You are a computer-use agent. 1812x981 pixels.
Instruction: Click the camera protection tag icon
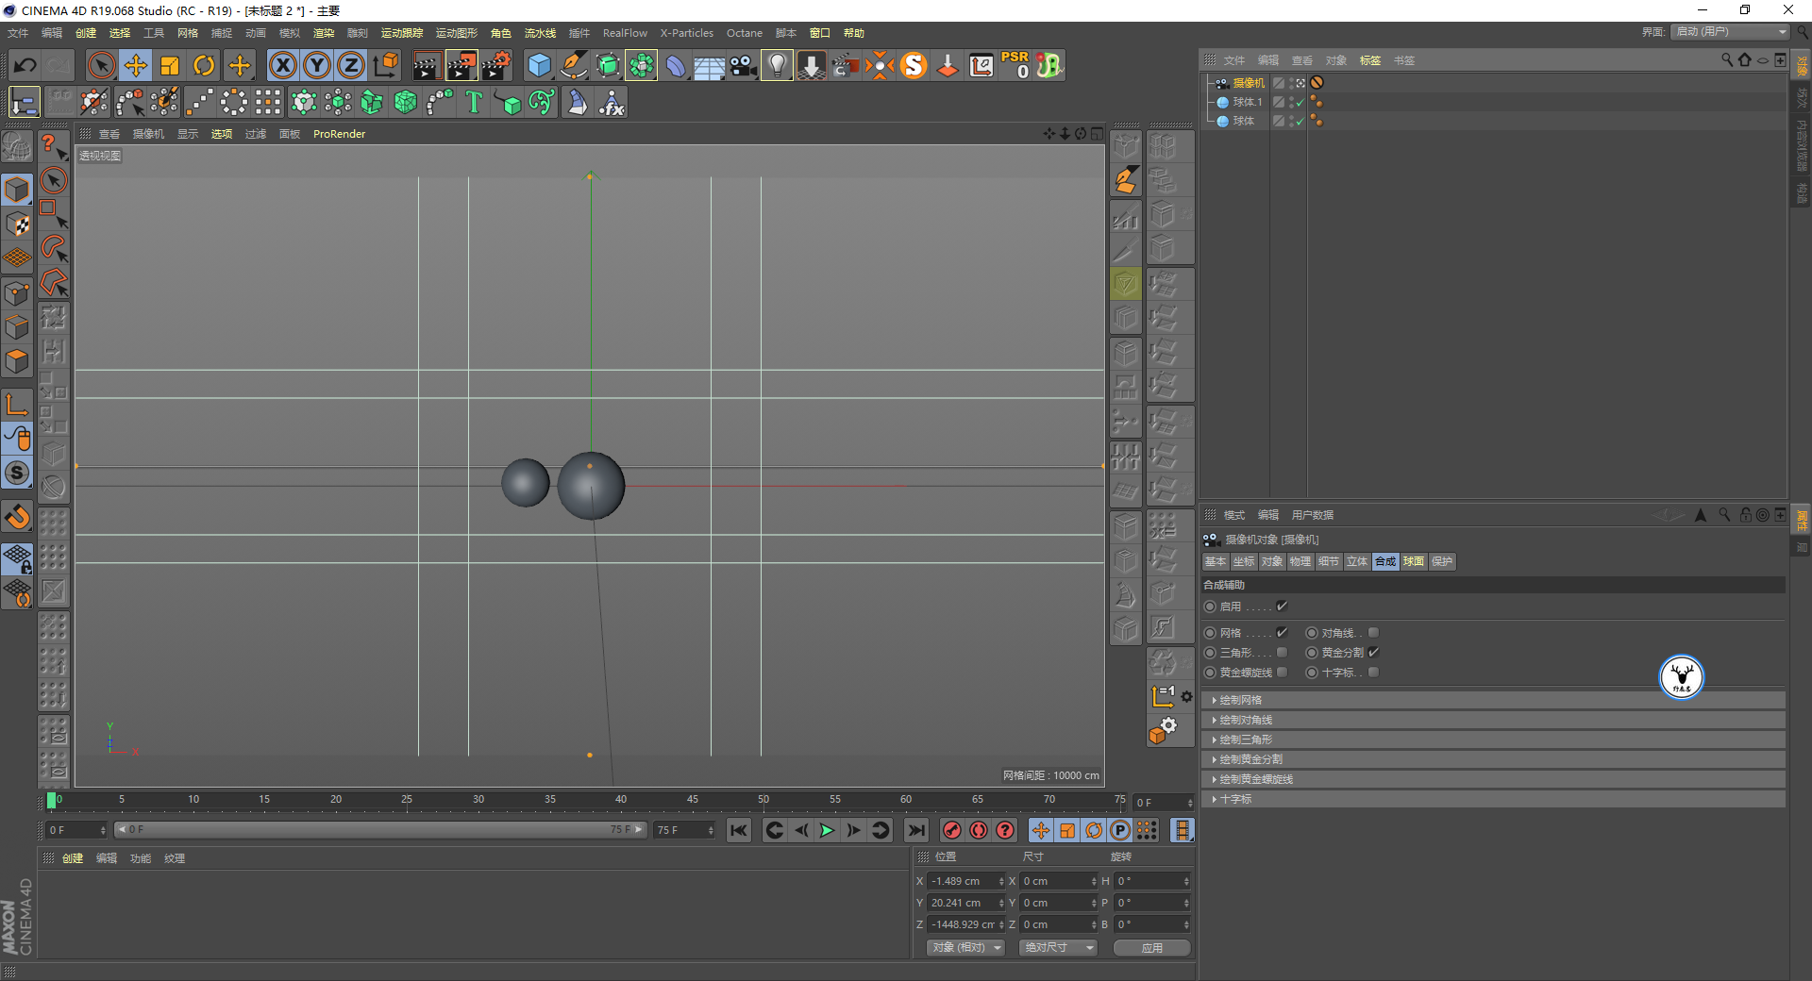coord(1317,83)
